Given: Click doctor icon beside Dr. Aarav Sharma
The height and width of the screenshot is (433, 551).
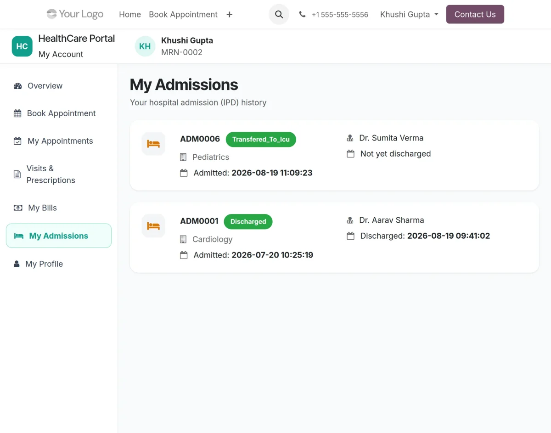Looking at the screenshot, I should 350,220.
